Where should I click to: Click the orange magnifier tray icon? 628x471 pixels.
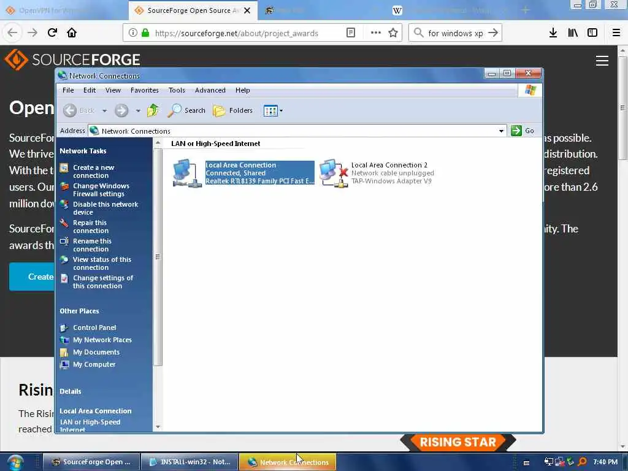coord(583,462)
